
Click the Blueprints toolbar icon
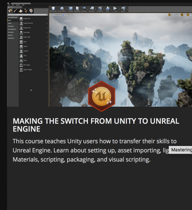point(92,9)
